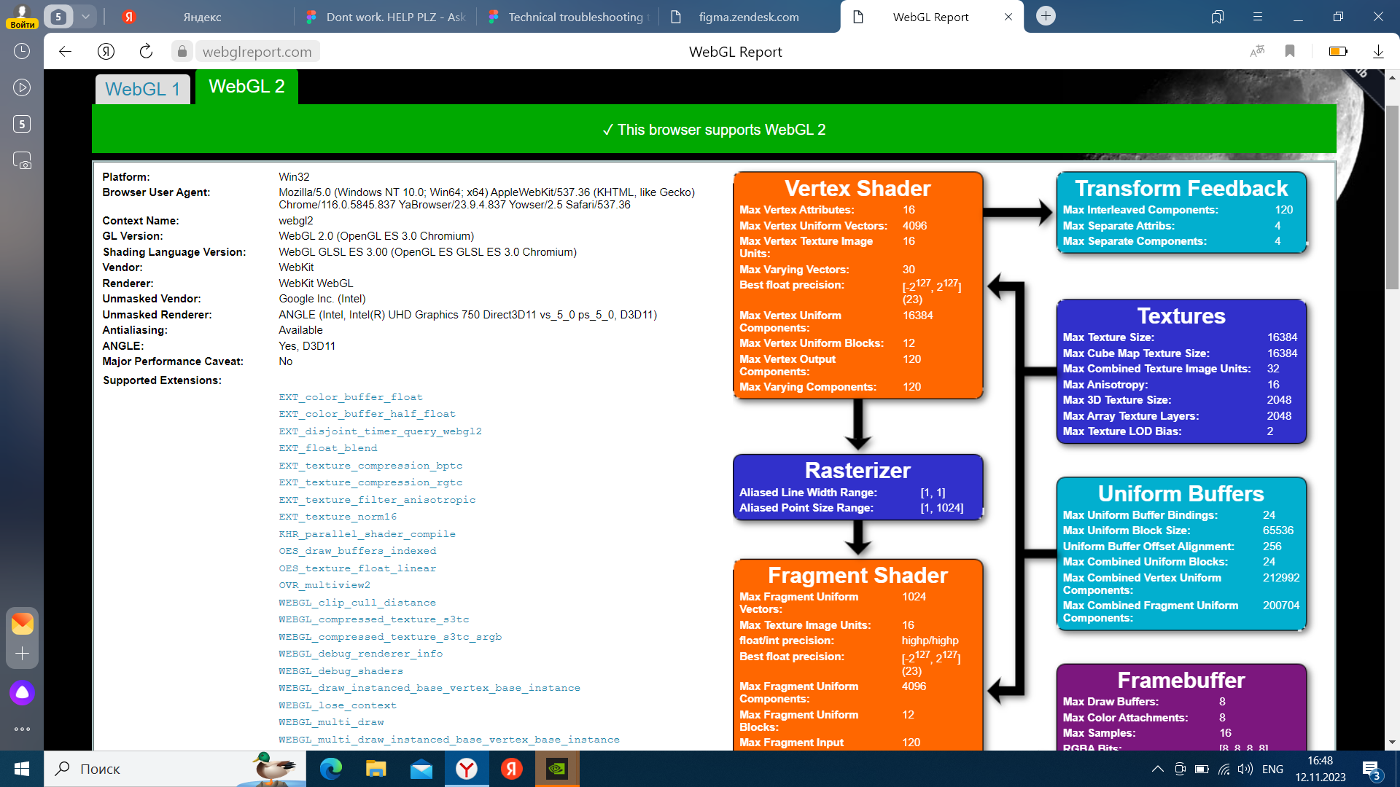This screenshot has width=1400, height=787.
Task: Click the battery saver icon in toolbar
Action: pyautogui.click(x=1338, y=51)
